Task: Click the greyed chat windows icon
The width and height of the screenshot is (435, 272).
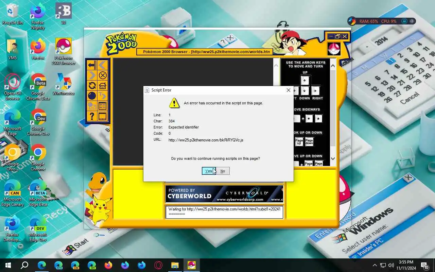Action: [92, 106]
